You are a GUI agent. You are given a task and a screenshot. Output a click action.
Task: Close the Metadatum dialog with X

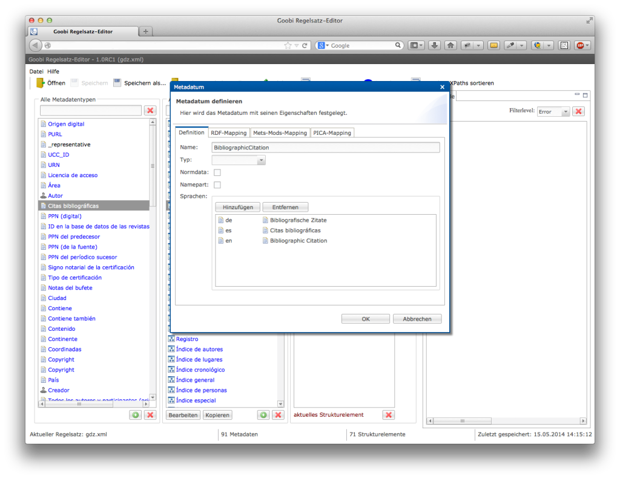click(443, 87)
